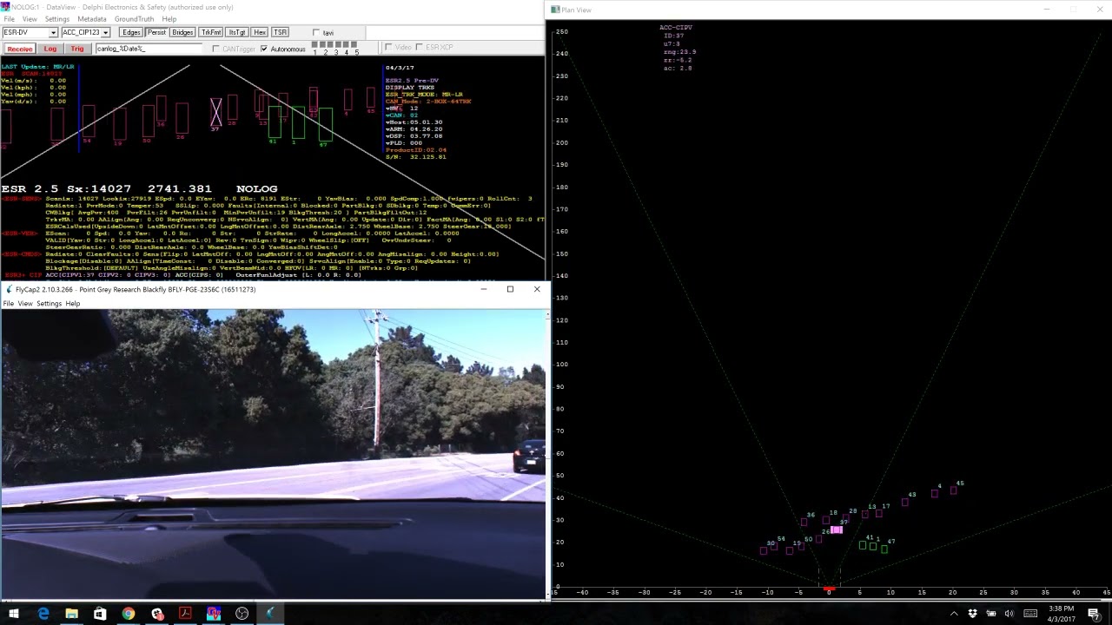The image size is (1112, 625).
Task: Click the DataView application title icon
Action: pos(5,7)
